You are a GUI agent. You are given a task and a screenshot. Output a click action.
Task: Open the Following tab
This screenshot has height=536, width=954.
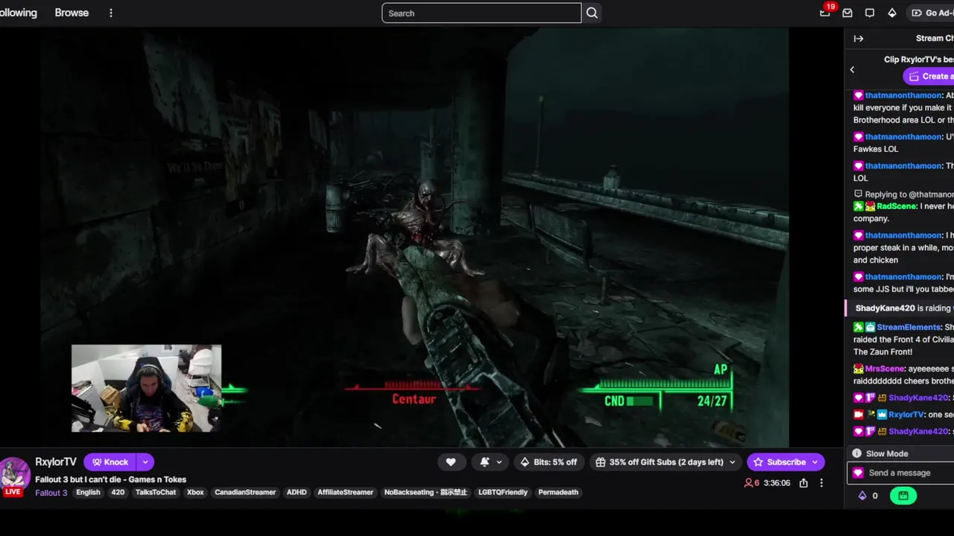pyautogui.click(x=18, y=13)
